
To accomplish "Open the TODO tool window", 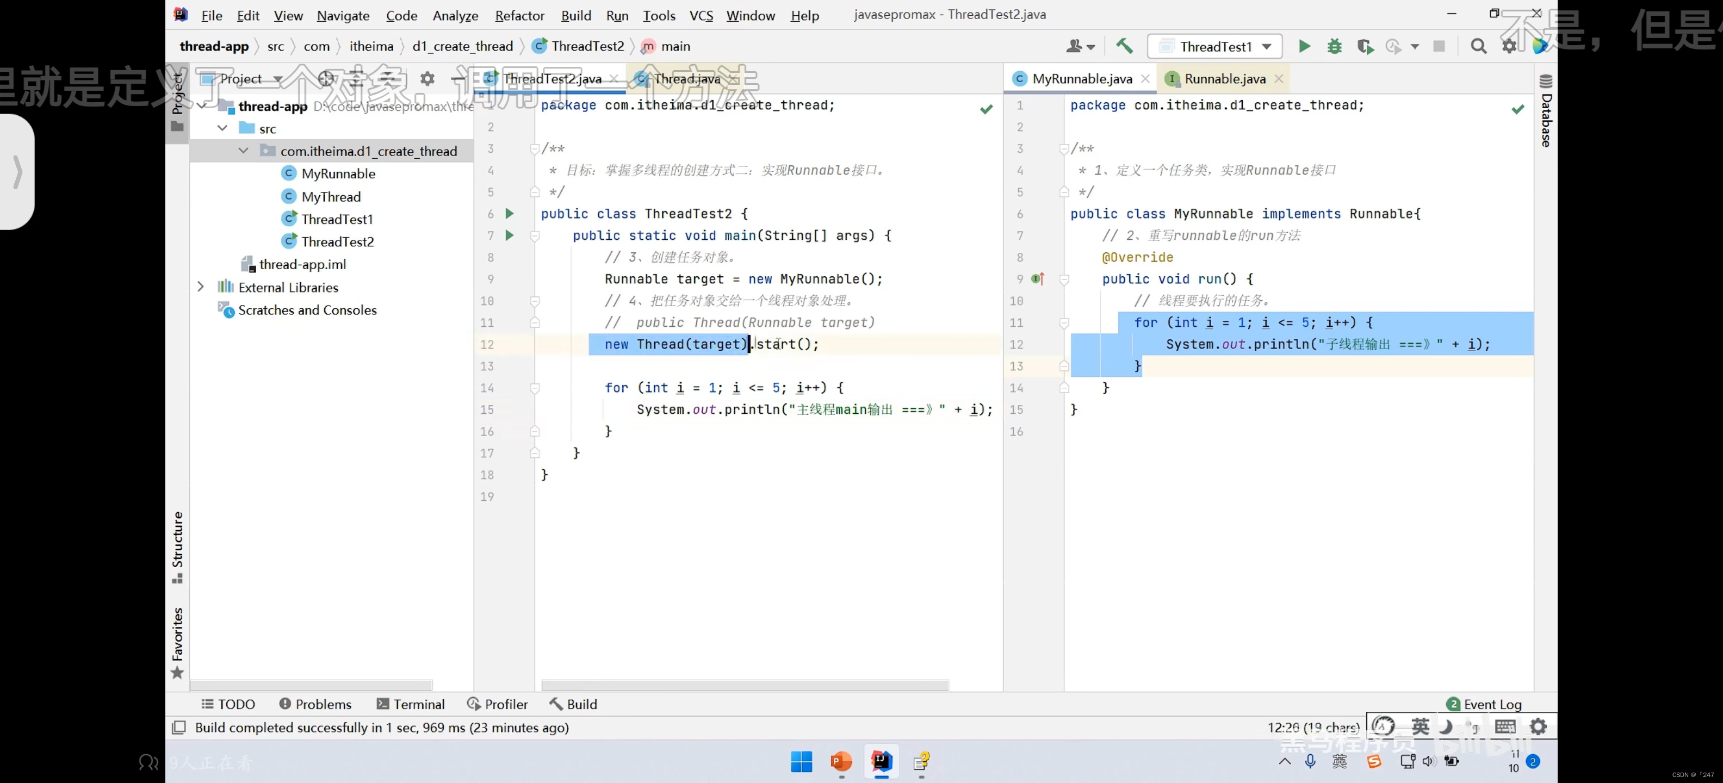I will pyautogui.click(x=229, y=704).
